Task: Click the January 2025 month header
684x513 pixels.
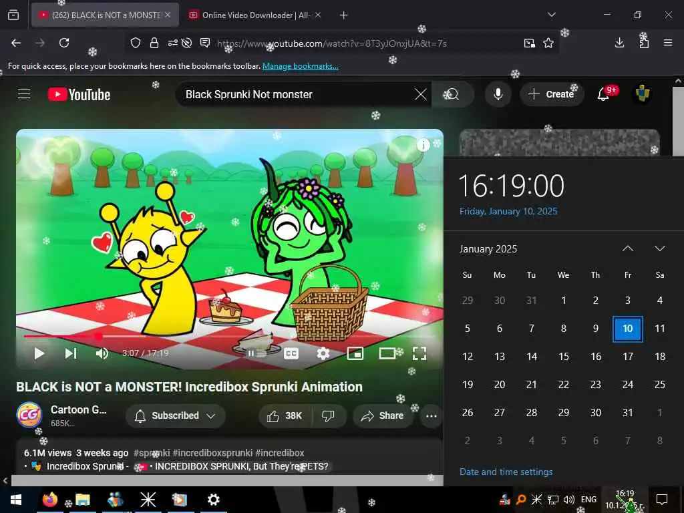Action: pyautogui.click(x=488, y=249)
